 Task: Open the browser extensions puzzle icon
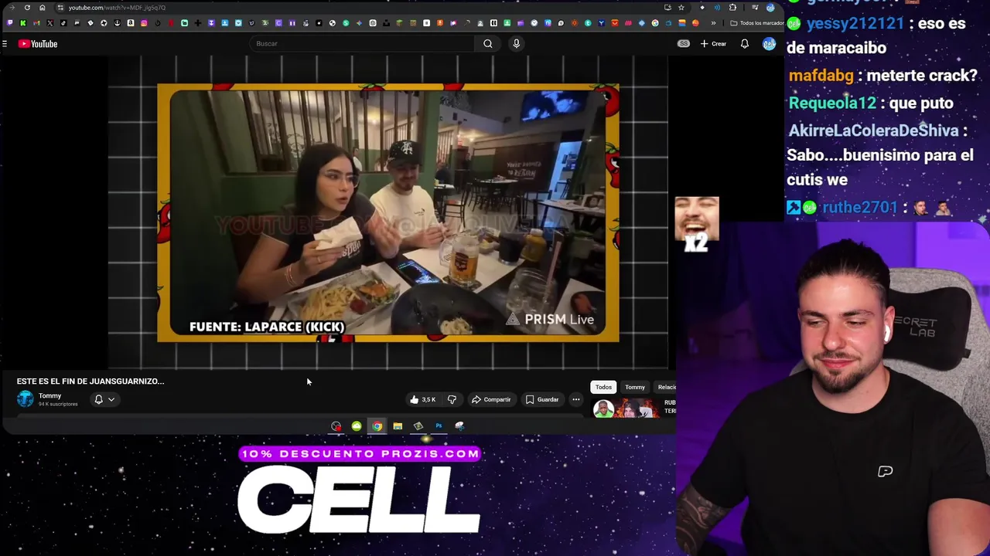point(732,8)
